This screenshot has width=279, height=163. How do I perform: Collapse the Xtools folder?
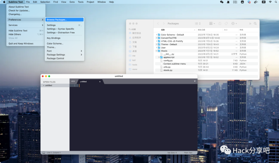point(156,51)
